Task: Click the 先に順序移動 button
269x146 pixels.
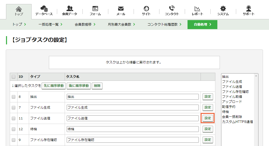Action: tap(54, 86)
